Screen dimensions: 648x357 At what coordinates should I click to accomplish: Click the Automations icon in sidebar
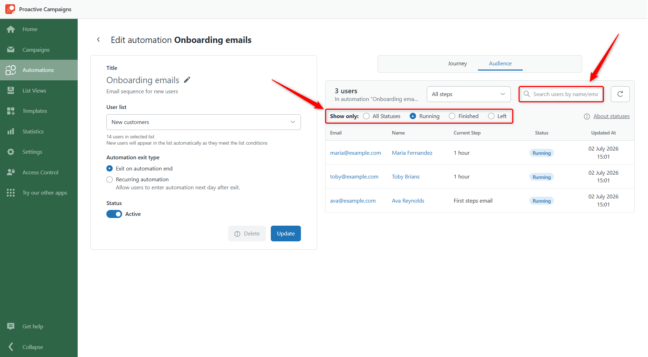coord(11,70)
